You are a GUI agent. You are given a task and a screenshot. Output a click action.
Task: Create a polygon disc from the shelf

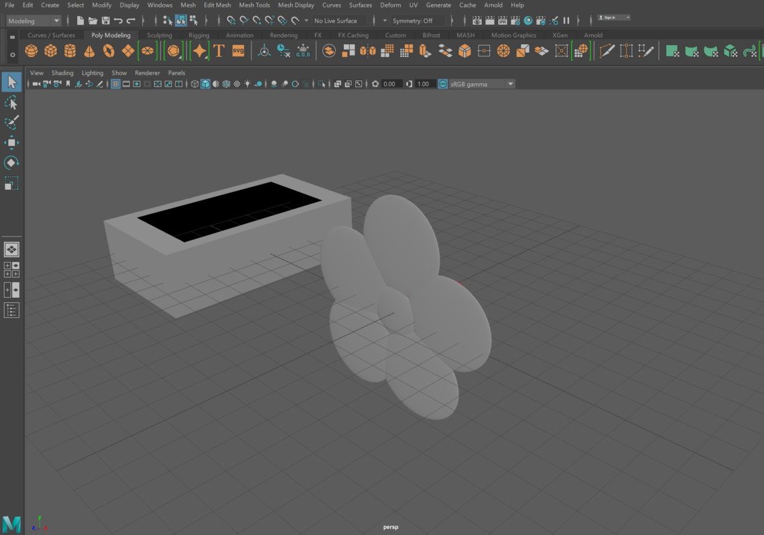[x=147, y=51]
